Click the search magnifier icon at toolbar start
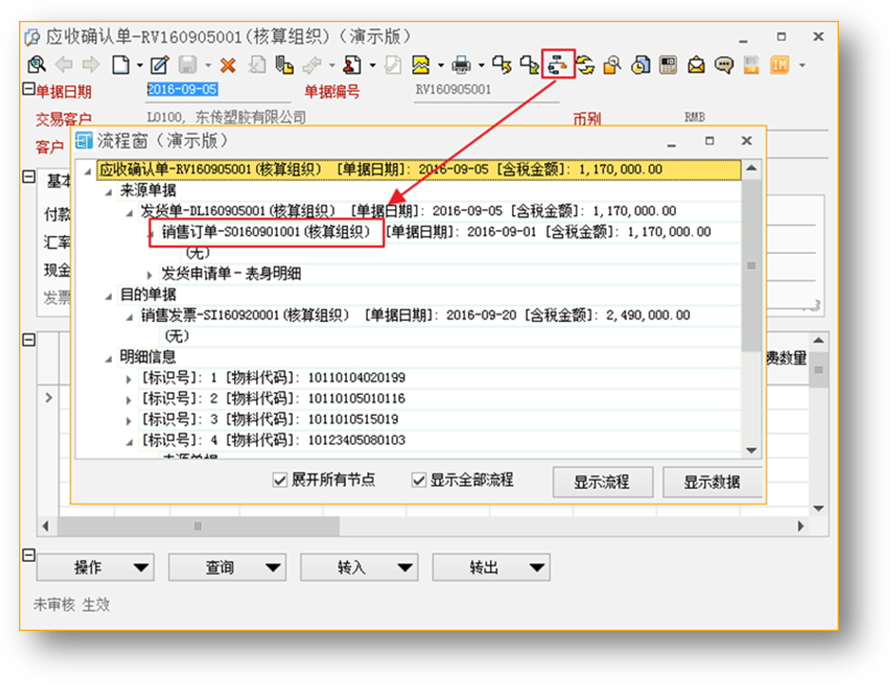891x683 pixels. pyautogui.click(x=36, y=65)
